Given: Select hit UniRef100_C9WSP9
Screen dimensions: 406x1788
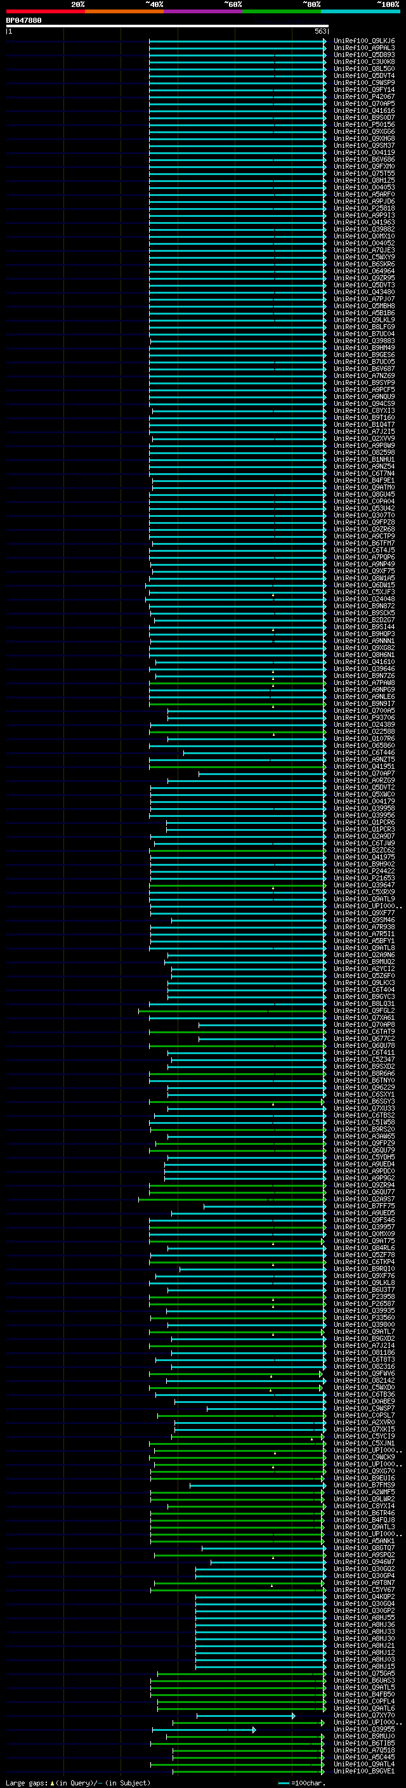Looking at the screenshot, I should pos(364,82).
